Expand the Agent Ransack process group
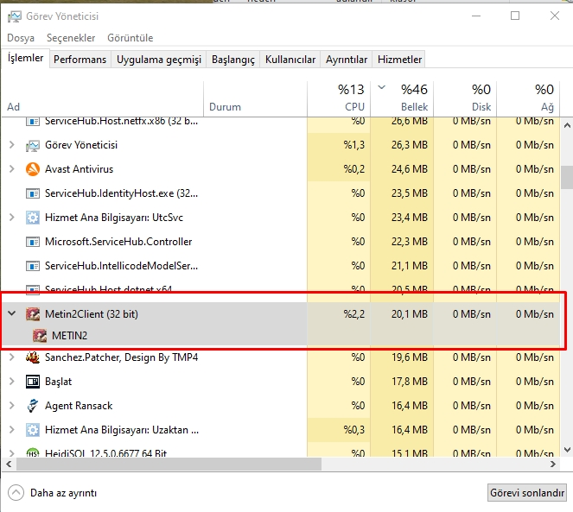This screenshot has width=573, height=512. click(12, 405)
